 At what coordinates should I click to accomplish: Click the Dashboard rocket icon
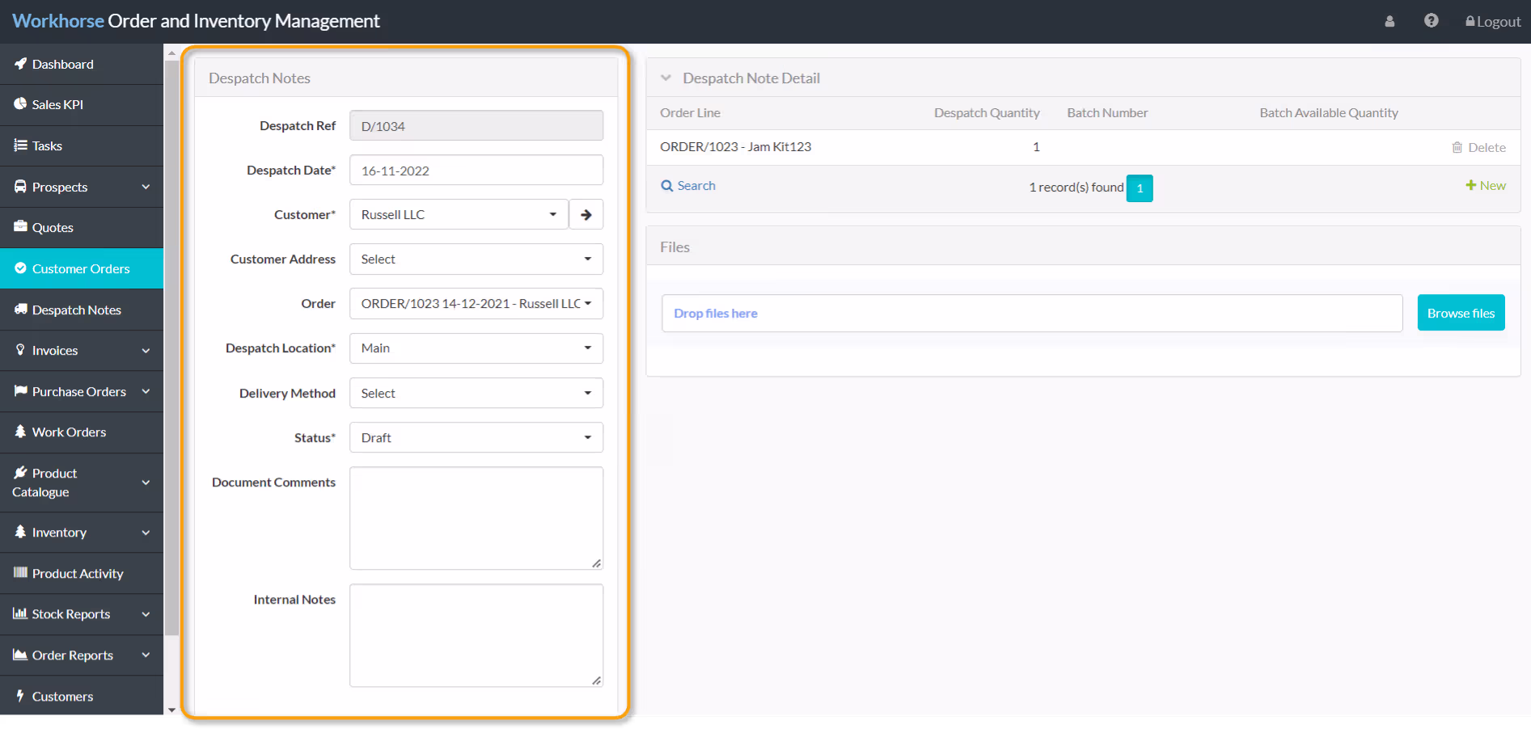[20, 64]
